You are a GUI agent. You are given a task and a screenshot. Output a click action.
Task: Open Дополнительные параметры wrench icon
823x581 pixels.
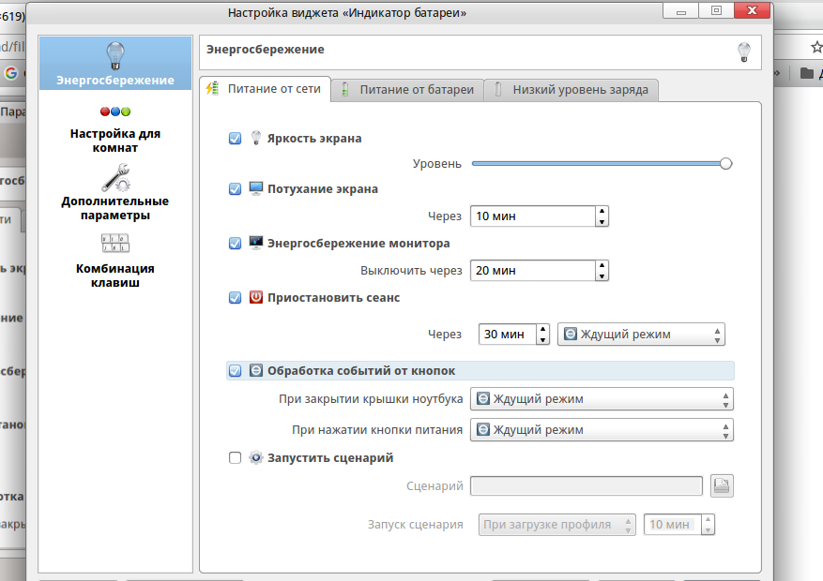[x=114, y=177]
